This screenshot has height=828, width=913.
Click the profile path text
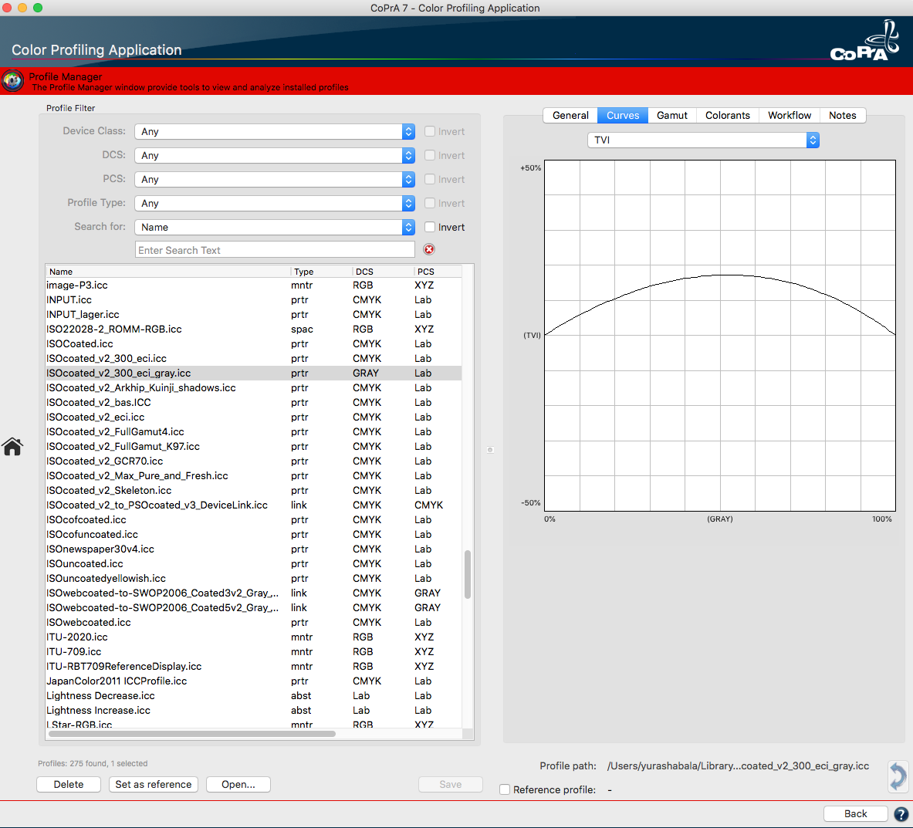[738, 765]
